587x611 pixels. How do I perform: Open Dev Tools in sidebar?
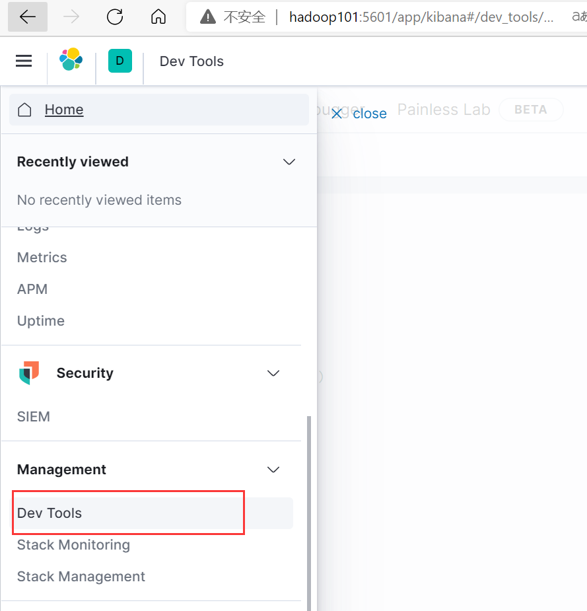pyautogui.click(x=50, y=513)
